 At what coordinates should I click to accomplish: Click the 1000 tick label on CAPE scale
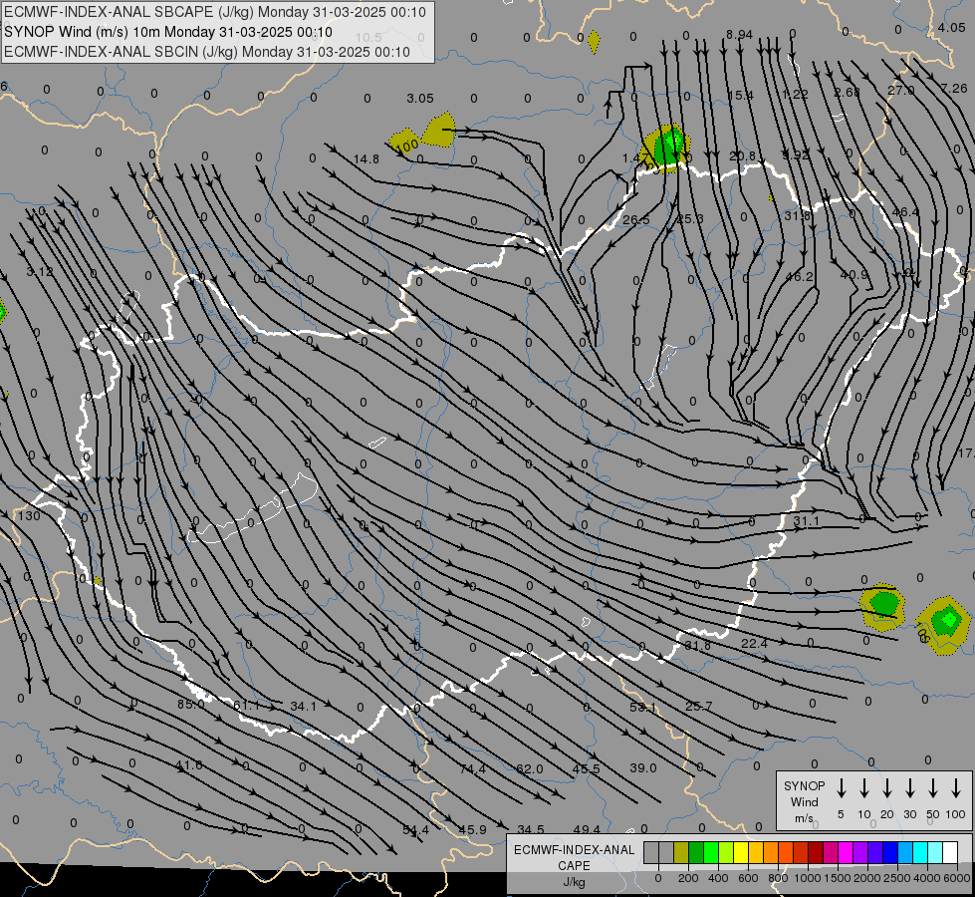point(807,878)
